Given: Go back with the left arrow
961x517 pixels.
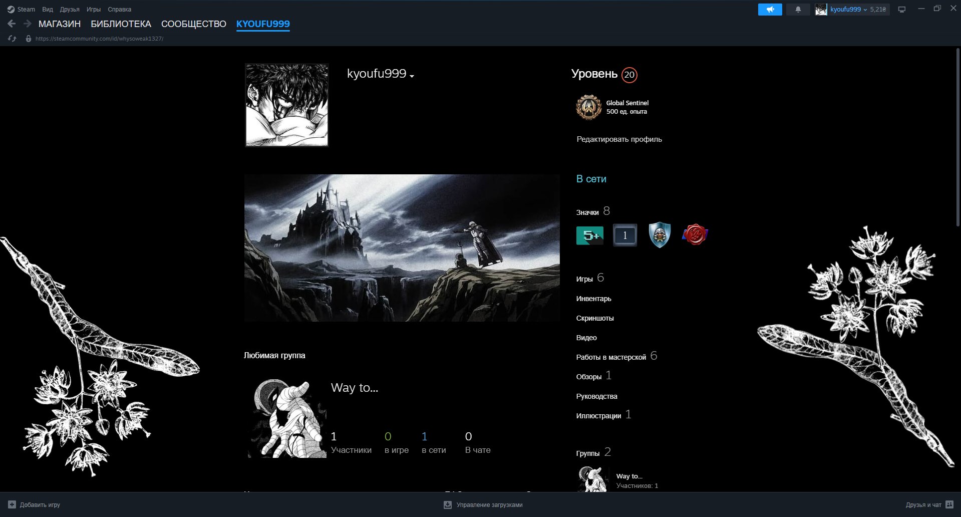Looking at the screenshot, I should [12, 24].
